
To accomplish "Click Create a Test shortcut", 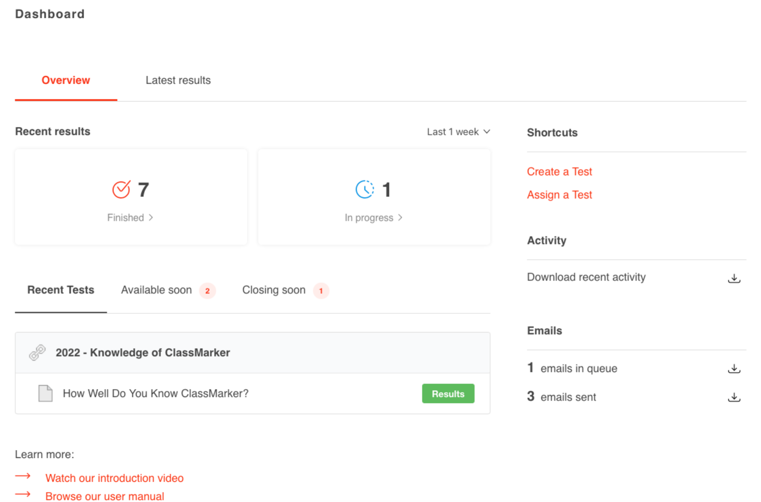I will coord(559,172).
